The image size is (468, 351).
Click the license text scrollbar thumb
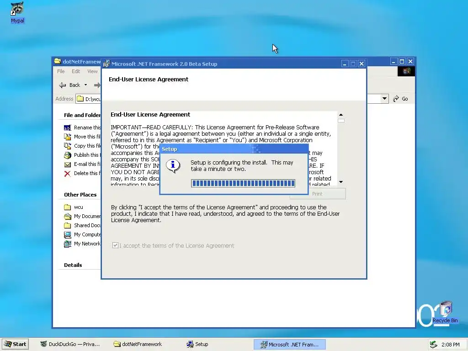point(341,121)
